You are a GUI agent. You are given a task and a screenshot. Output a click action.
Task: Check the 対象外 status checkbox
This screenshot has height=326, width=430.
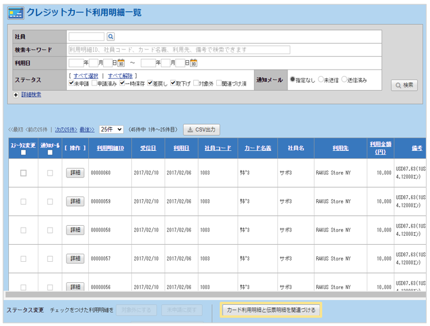tap(196, 84)
